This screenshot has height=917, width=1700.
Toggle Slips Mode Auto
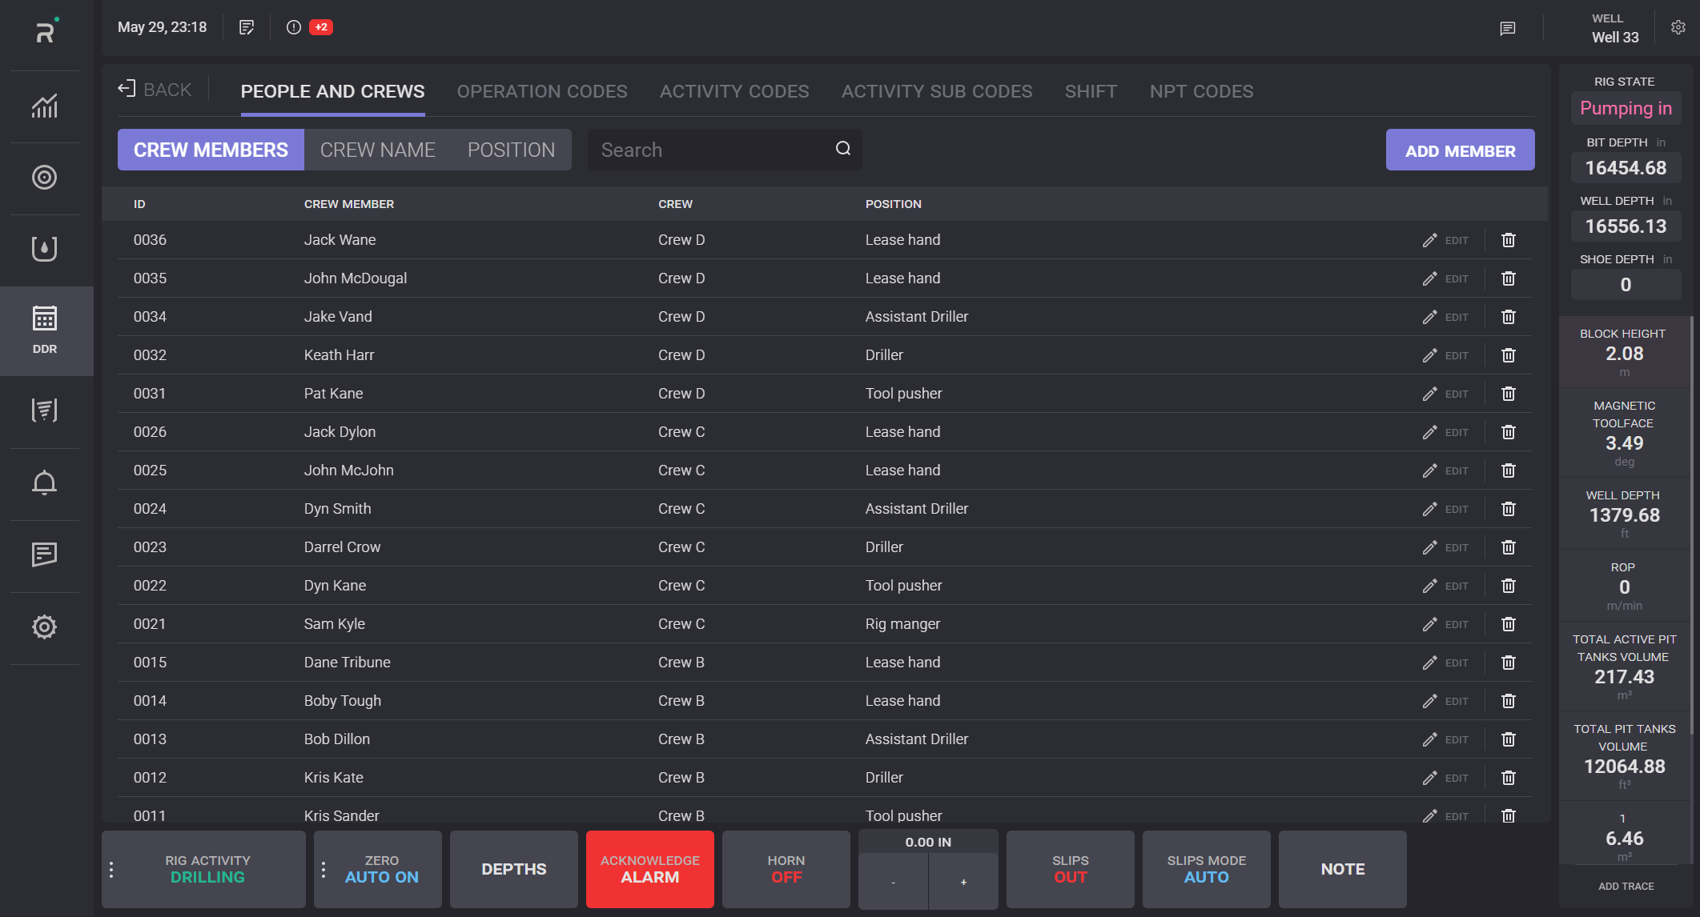tap(1206, 869)
